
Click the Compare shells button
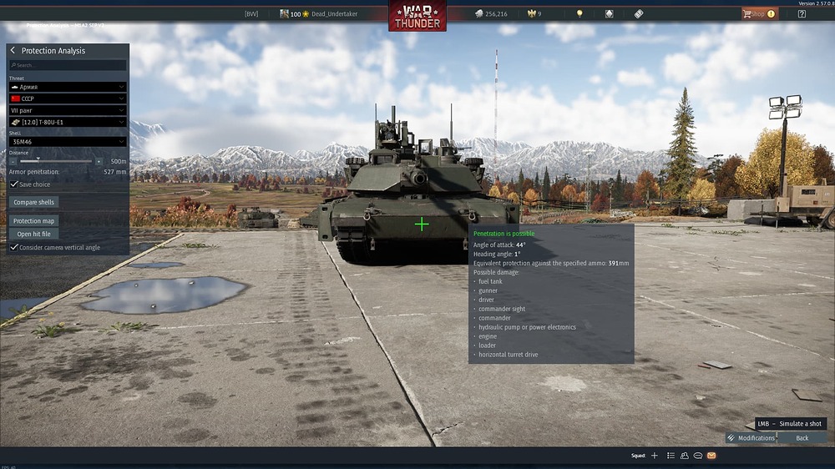pyautogui.click(x=33, y=202)
